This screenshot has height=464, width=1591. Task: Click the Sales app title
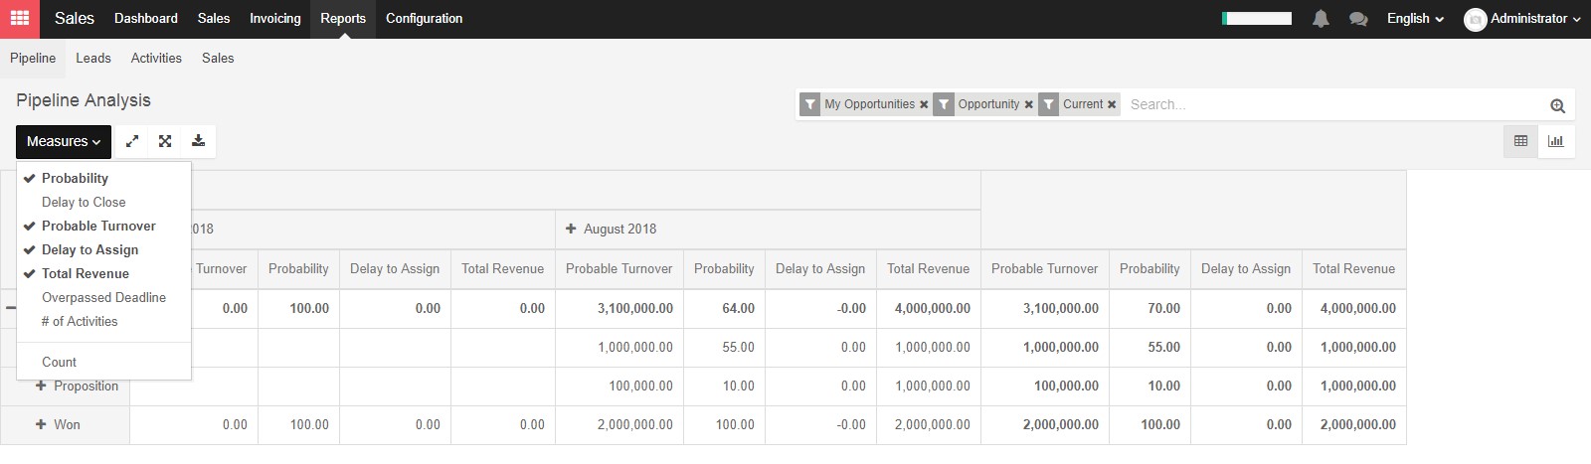point(75,19)
